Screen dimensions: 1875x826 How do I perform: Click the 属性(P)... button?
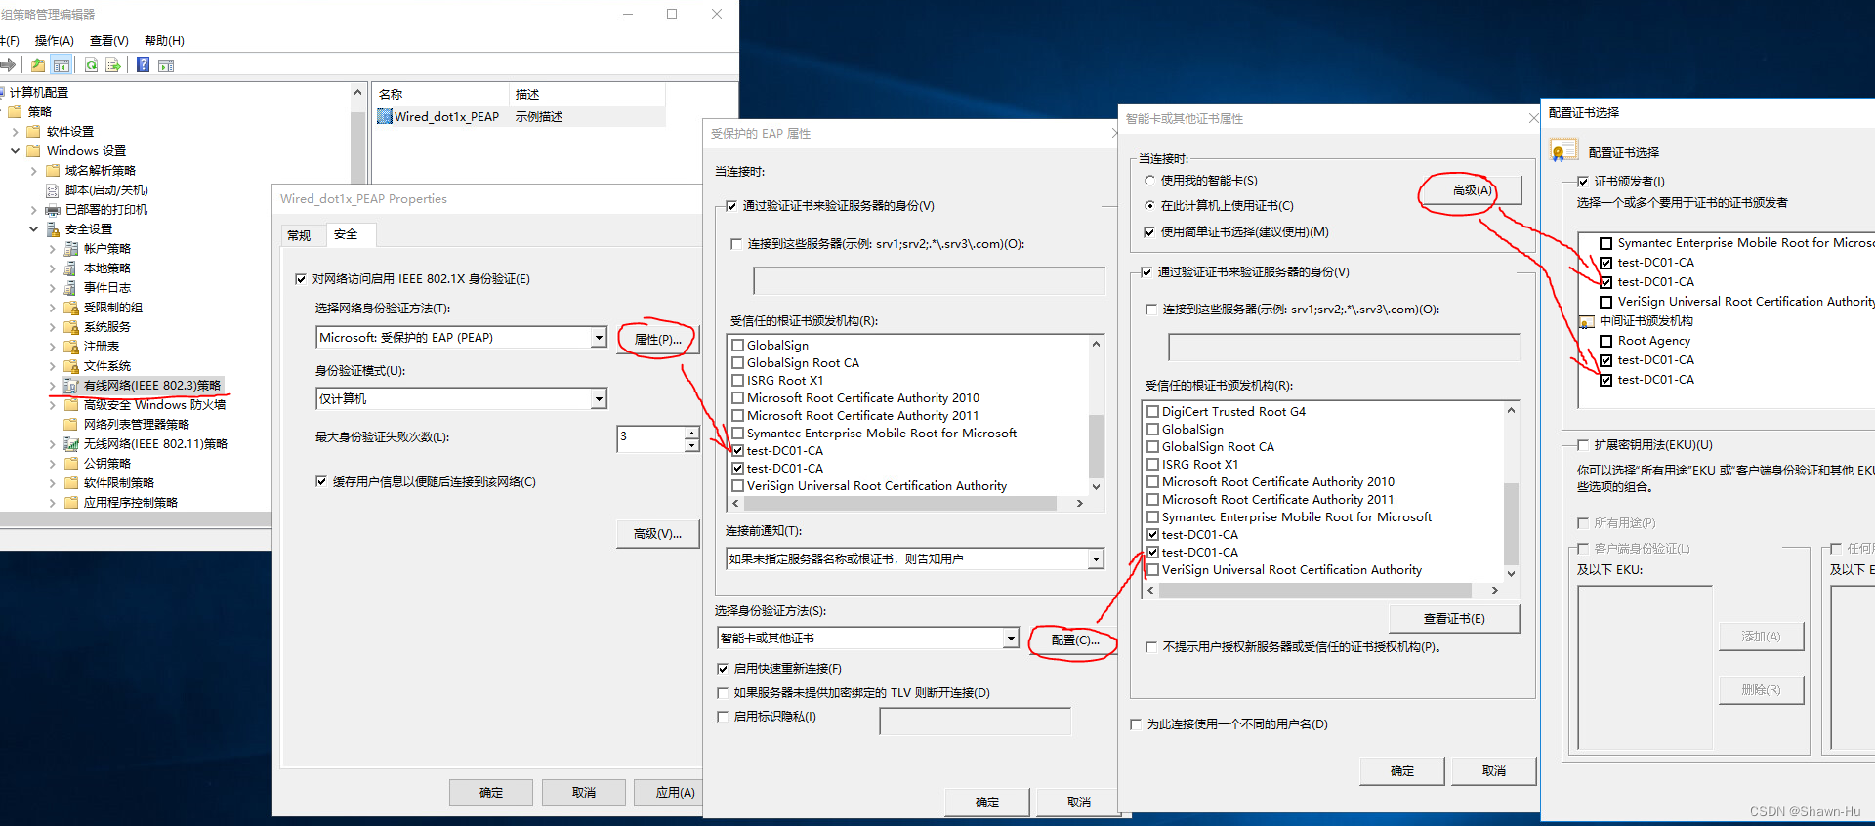click(658, 340)
